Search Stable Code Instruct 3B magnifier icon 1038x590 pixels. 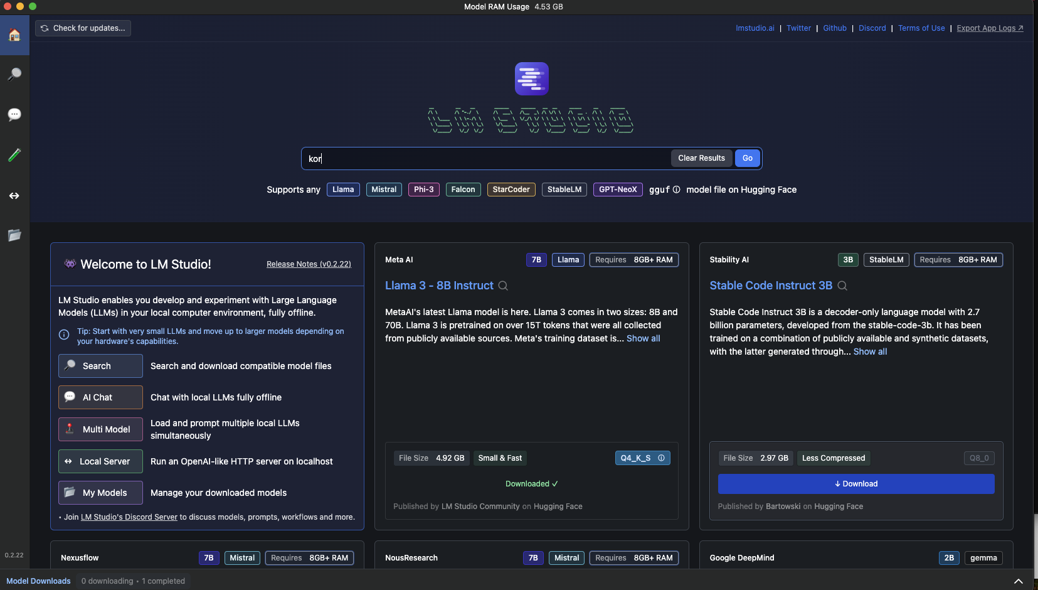click(x=842, y=286)
